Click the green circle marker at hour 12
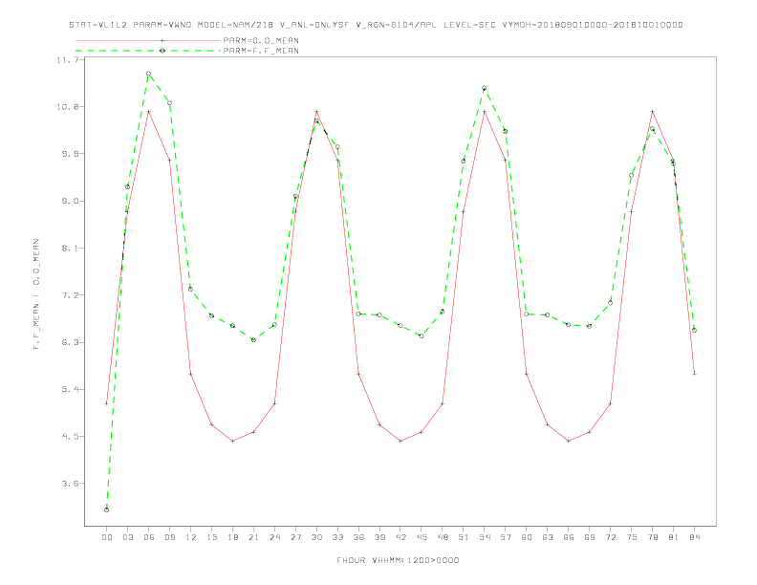Screen dimensions: 757x585 point(191,289)
